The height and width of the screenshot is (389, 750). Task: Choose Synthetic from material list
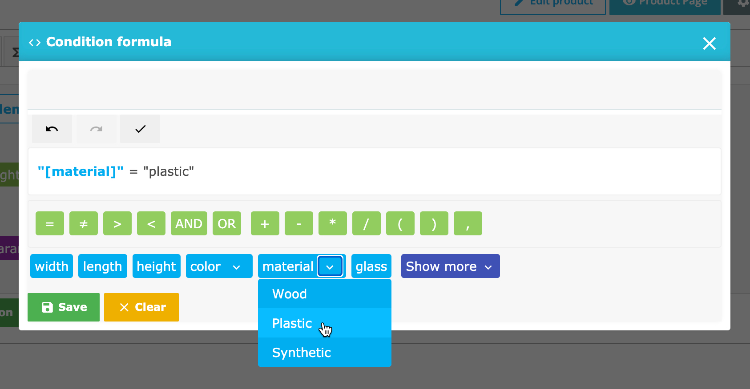[x=302, y=353]
